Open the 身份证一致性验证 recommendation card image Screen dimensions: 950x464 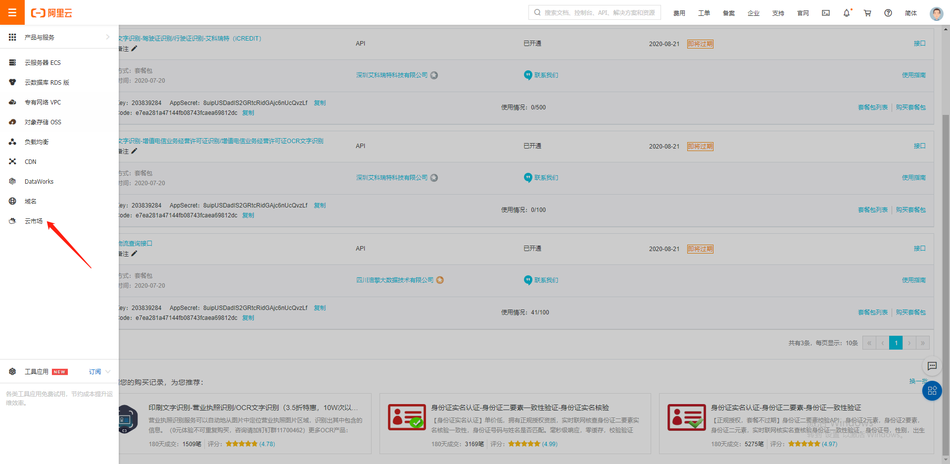[687, 417]
